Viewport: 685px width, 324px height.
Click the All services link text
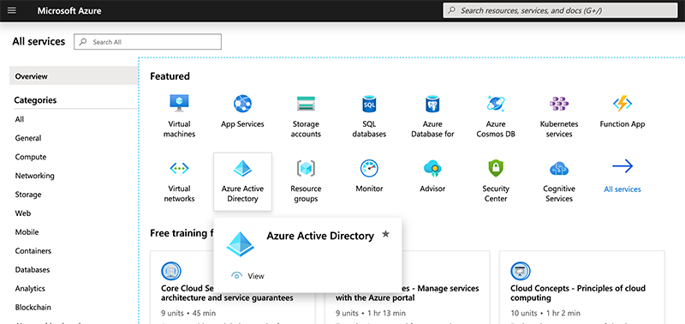pos(622,189)
